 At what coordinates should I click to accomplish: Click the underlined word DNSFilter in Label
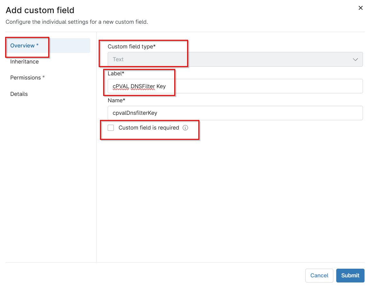click(x=143, y=86)
